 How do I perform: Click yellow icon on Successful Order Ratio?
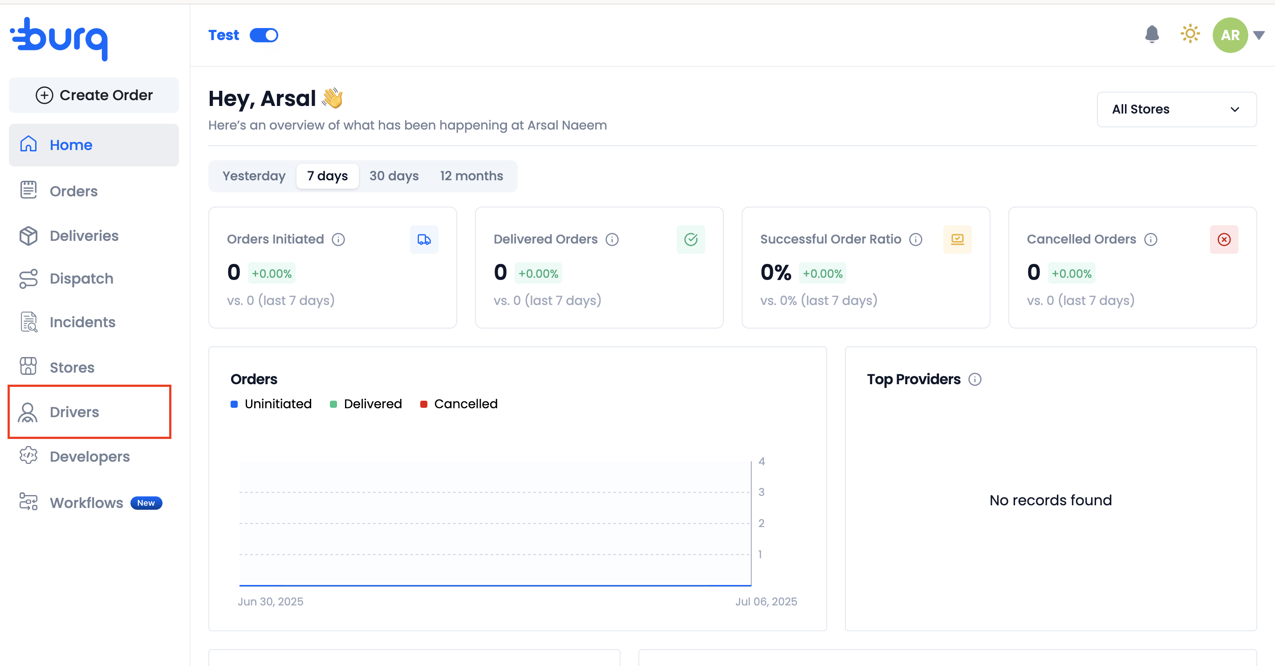pyautogui.click(x=957, y=240)
